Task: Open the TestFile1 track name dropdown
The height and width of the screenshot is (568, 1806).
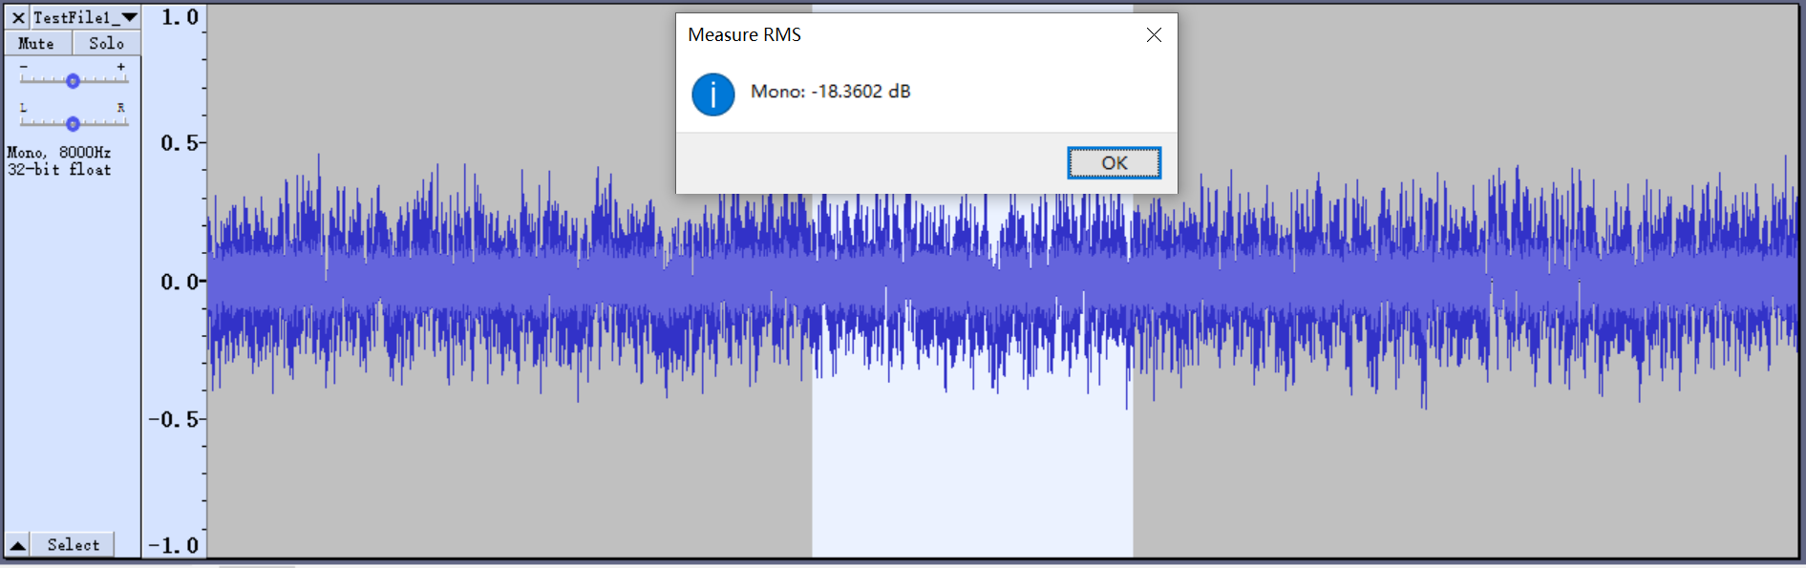Action: pos(86,17)
